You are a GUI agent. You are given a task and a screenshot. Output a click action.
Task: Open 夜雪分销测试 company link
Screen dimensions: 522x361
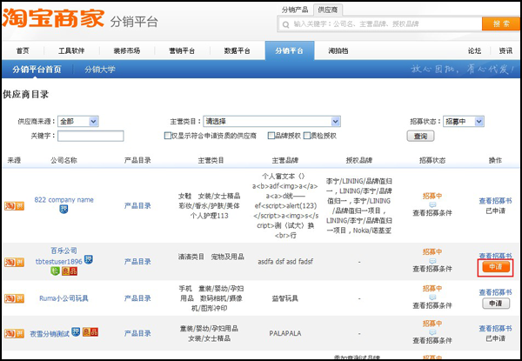click(x=50, y=333)
